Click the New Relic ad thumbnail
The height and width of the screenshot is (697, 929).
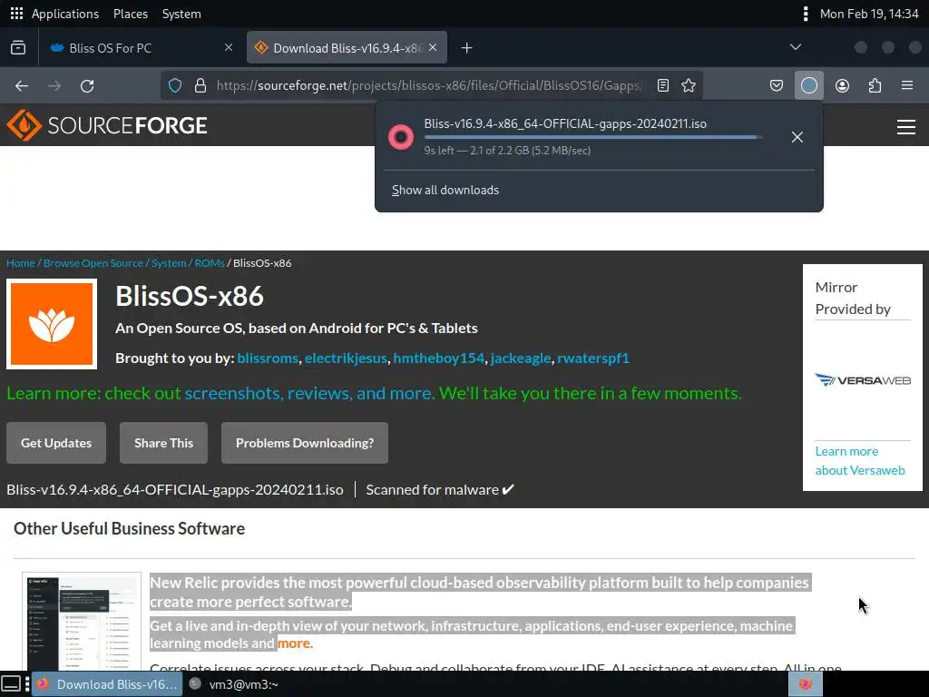click(82, 622)
